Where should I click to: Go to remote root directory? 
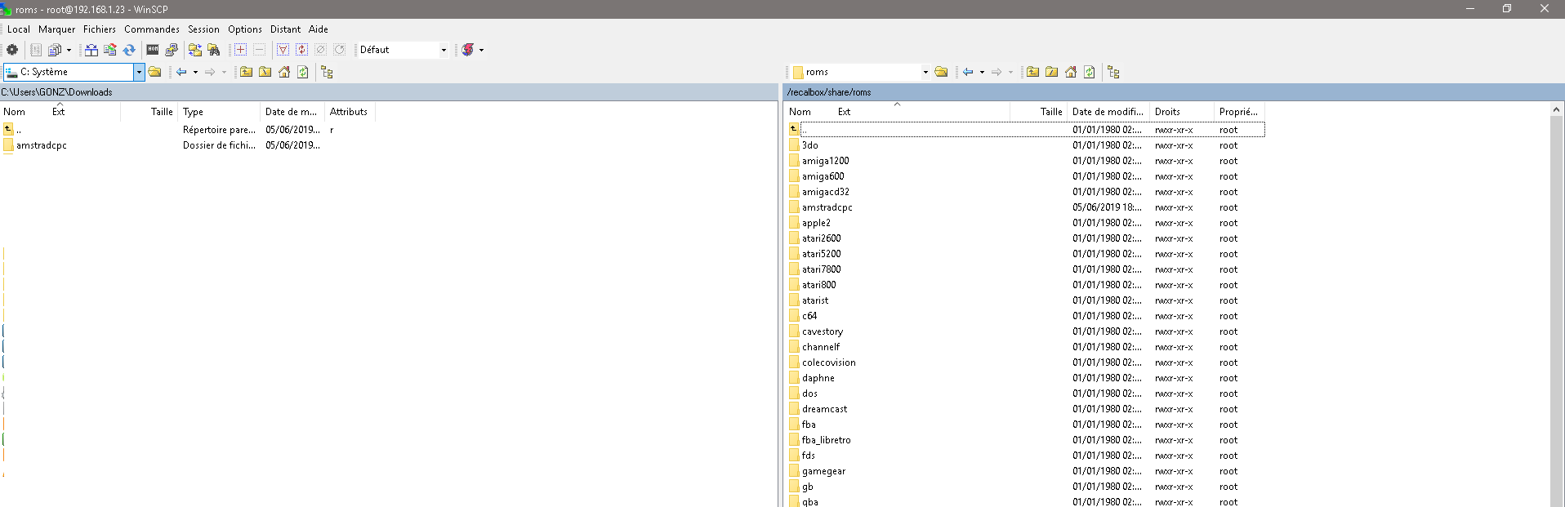point(1052,72)
